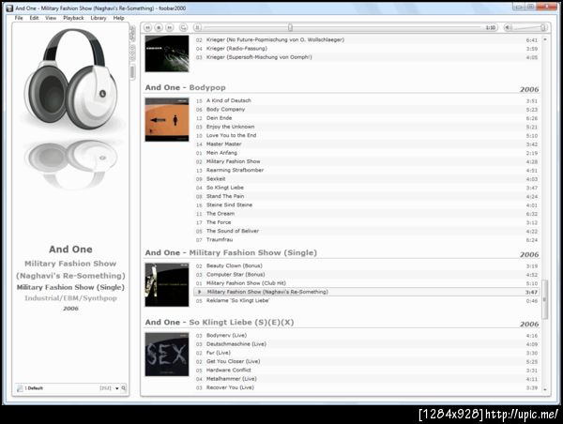Select track Bodynerv (Live)
The image size is (563, 424).
coord(366,335)
